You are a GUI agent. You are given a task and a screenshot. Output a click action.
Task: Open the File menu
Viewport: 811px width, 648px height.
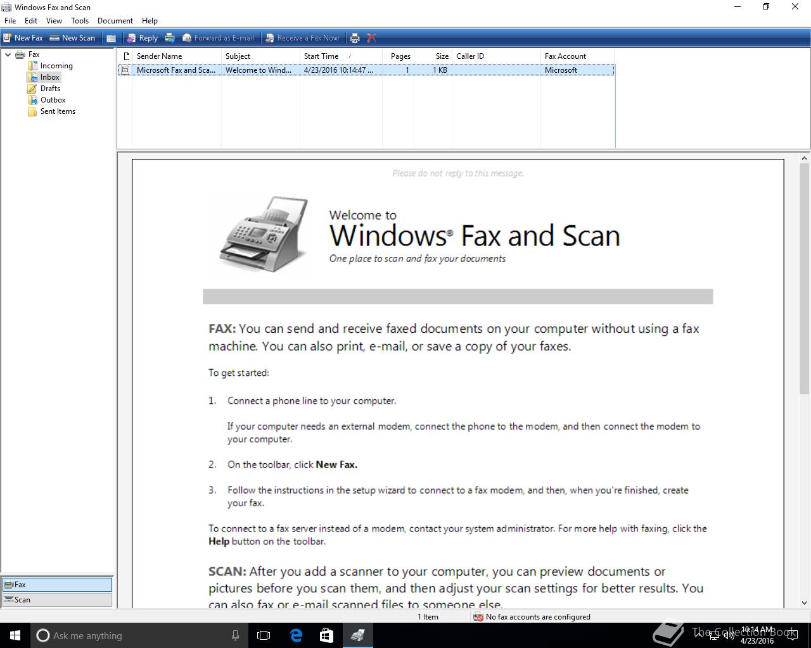[10, 21]
